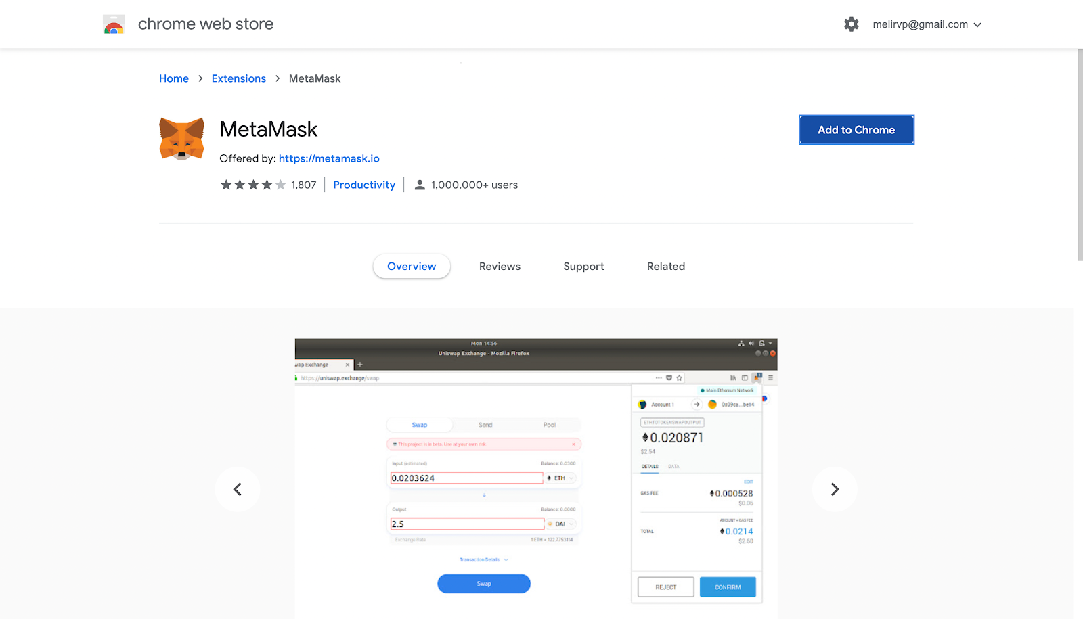Viewport: 1083px width, 619px height.
Task: Click the bookmark star in Firefox URL bar
Action: (679, 378)
